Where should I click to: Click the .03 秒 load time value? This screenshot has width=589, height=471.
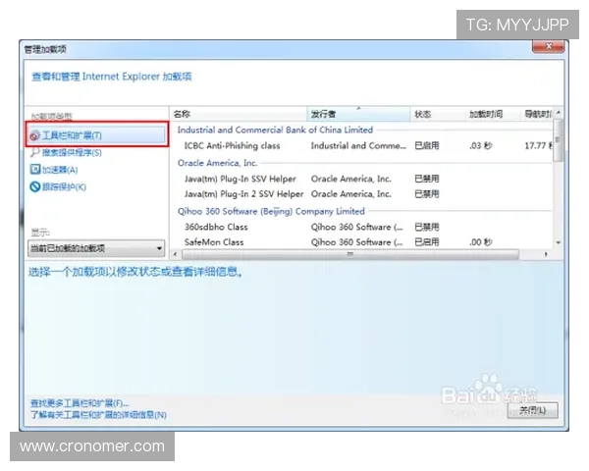click(x=480, y=146)
